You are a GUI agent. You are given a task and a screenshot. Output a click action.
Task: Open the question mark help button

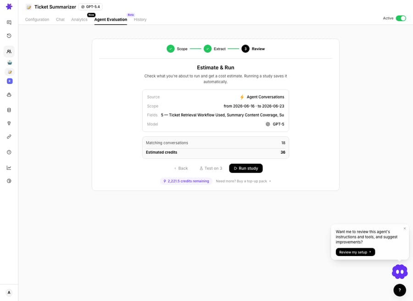point(400,290)
